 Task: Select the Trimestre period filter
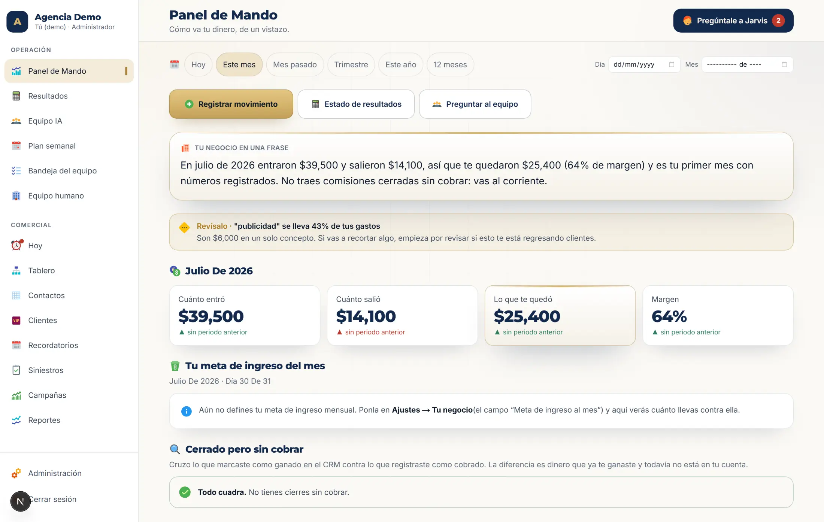coord(351,64)
